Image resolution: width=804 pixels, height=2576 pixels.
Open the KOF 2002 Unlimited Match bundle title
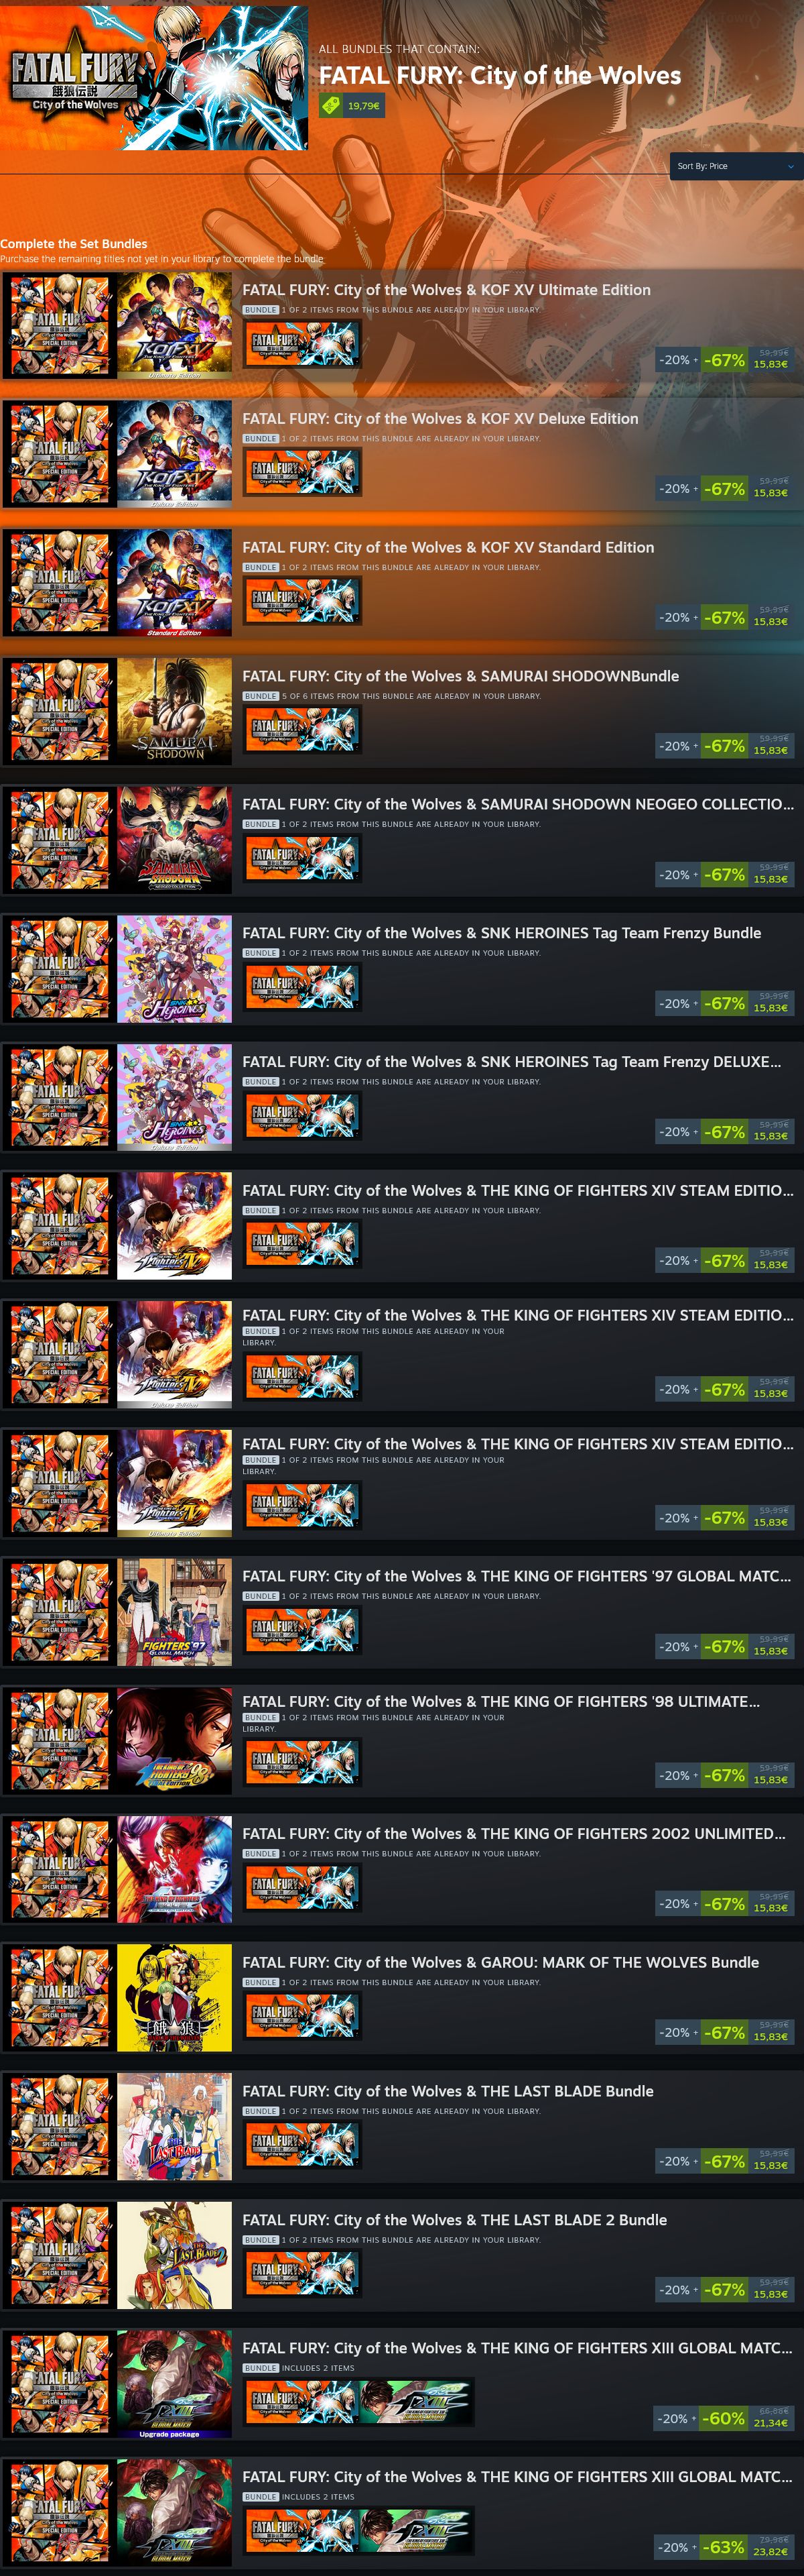[x=513, y=1833]
